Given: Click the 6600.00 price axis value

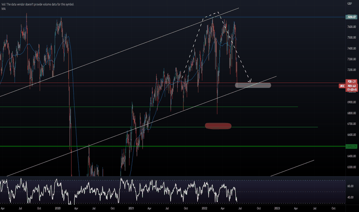Looking at the screenshot, I should coord(351,135).
